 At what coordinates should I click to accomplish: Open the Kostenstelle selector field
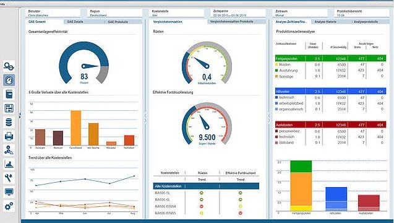click(x=177, y=14)
